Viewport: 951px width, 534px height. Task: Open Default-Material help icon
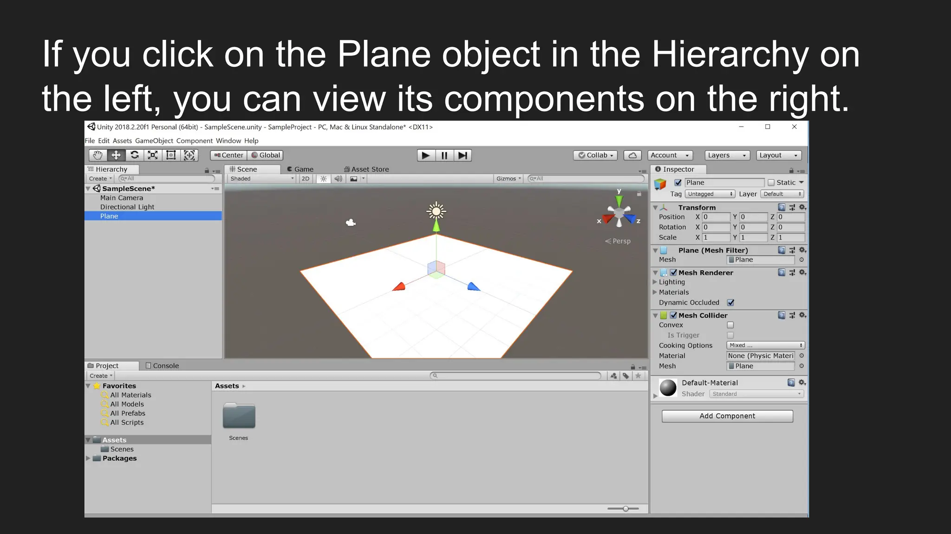coord(791,382)
